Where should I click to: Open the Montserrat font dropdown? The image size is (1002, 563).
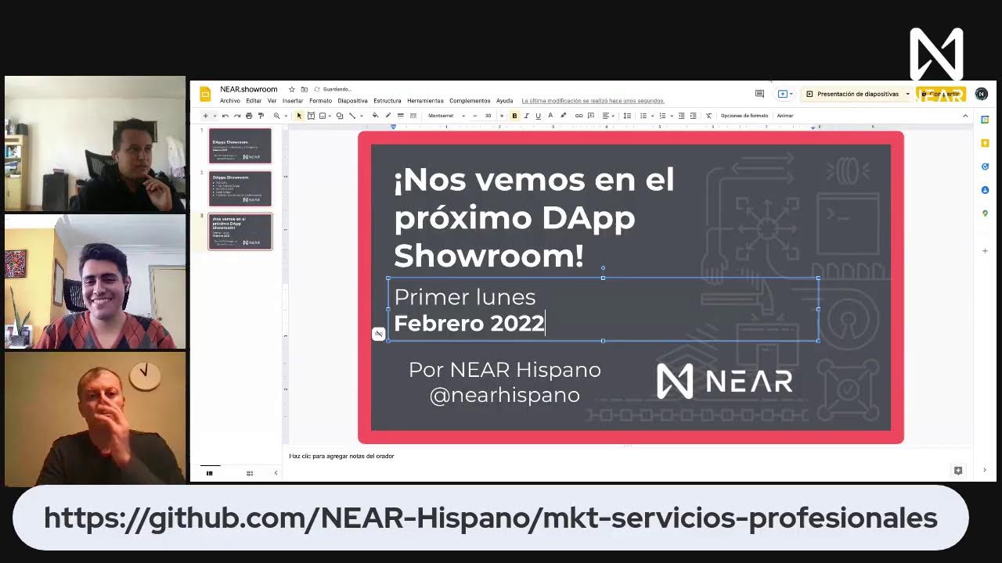446,116
